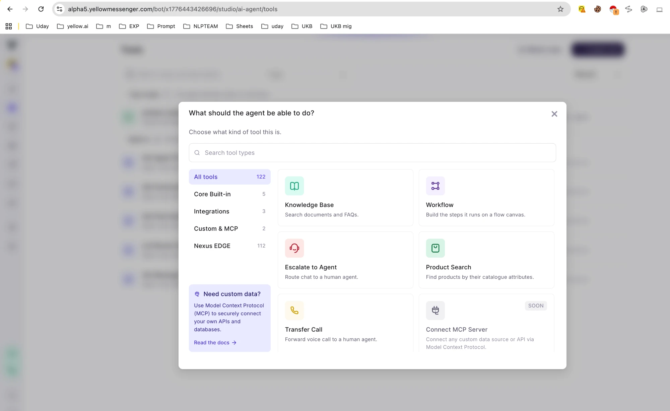
Task: Select the Nexus EDGE category
Action: 229,246
